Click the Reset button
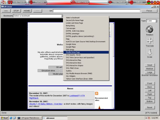Image resolution: width=160 pixels, height=120 pixels. click(x=149, y=107)
